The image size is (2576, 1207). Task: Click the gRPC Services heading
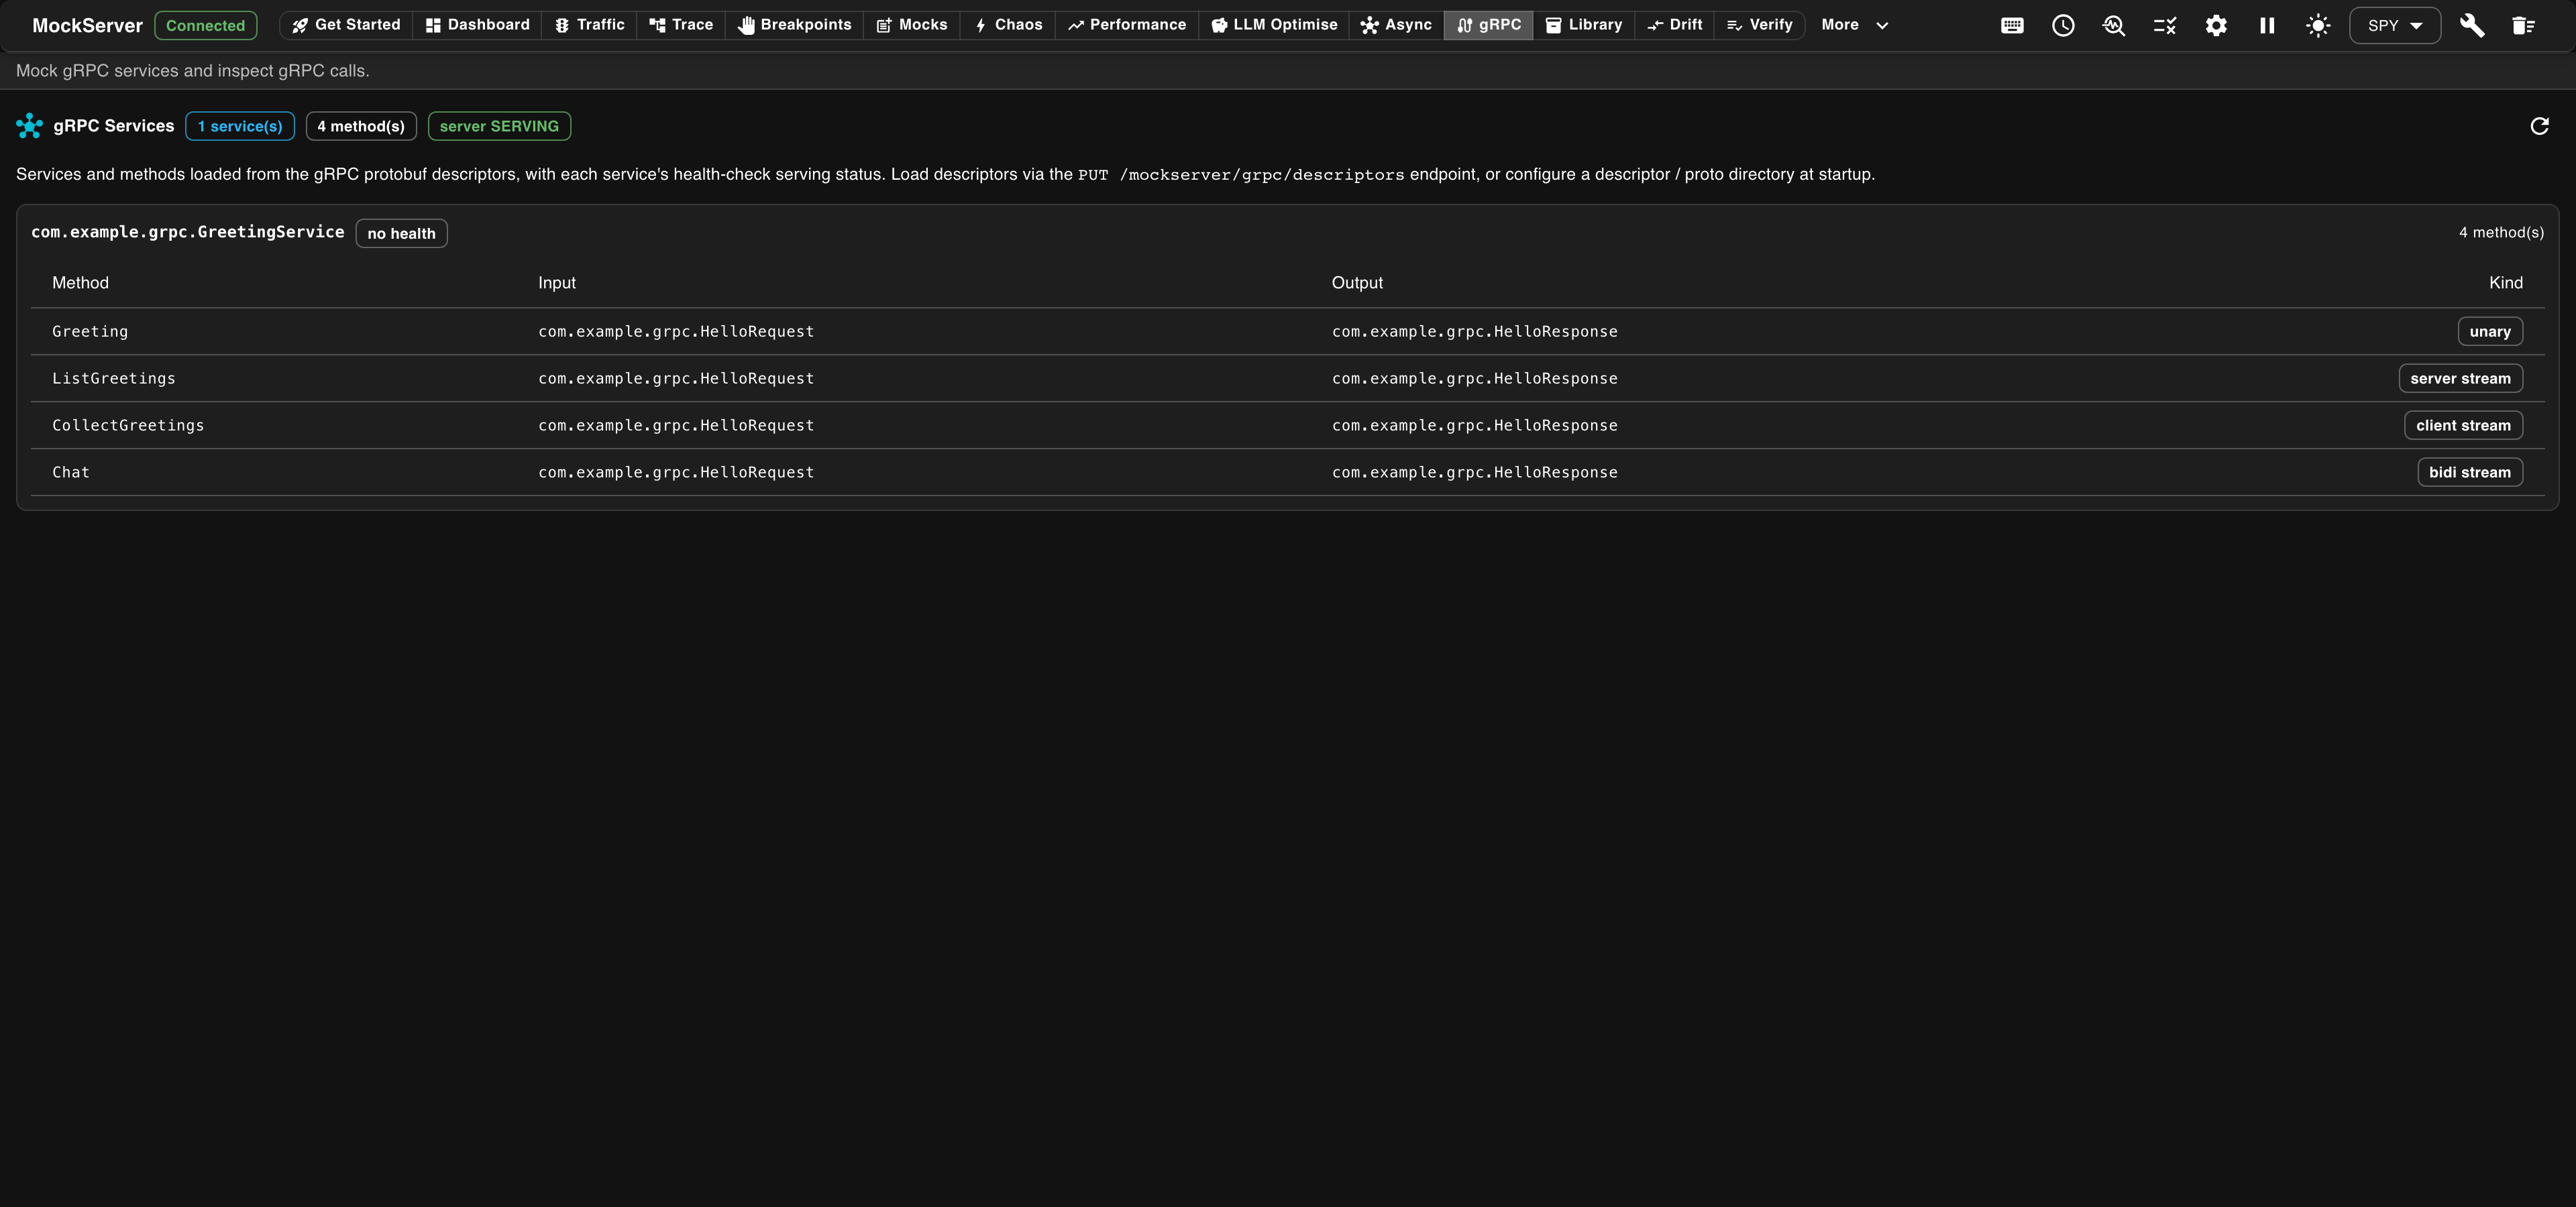114,126
